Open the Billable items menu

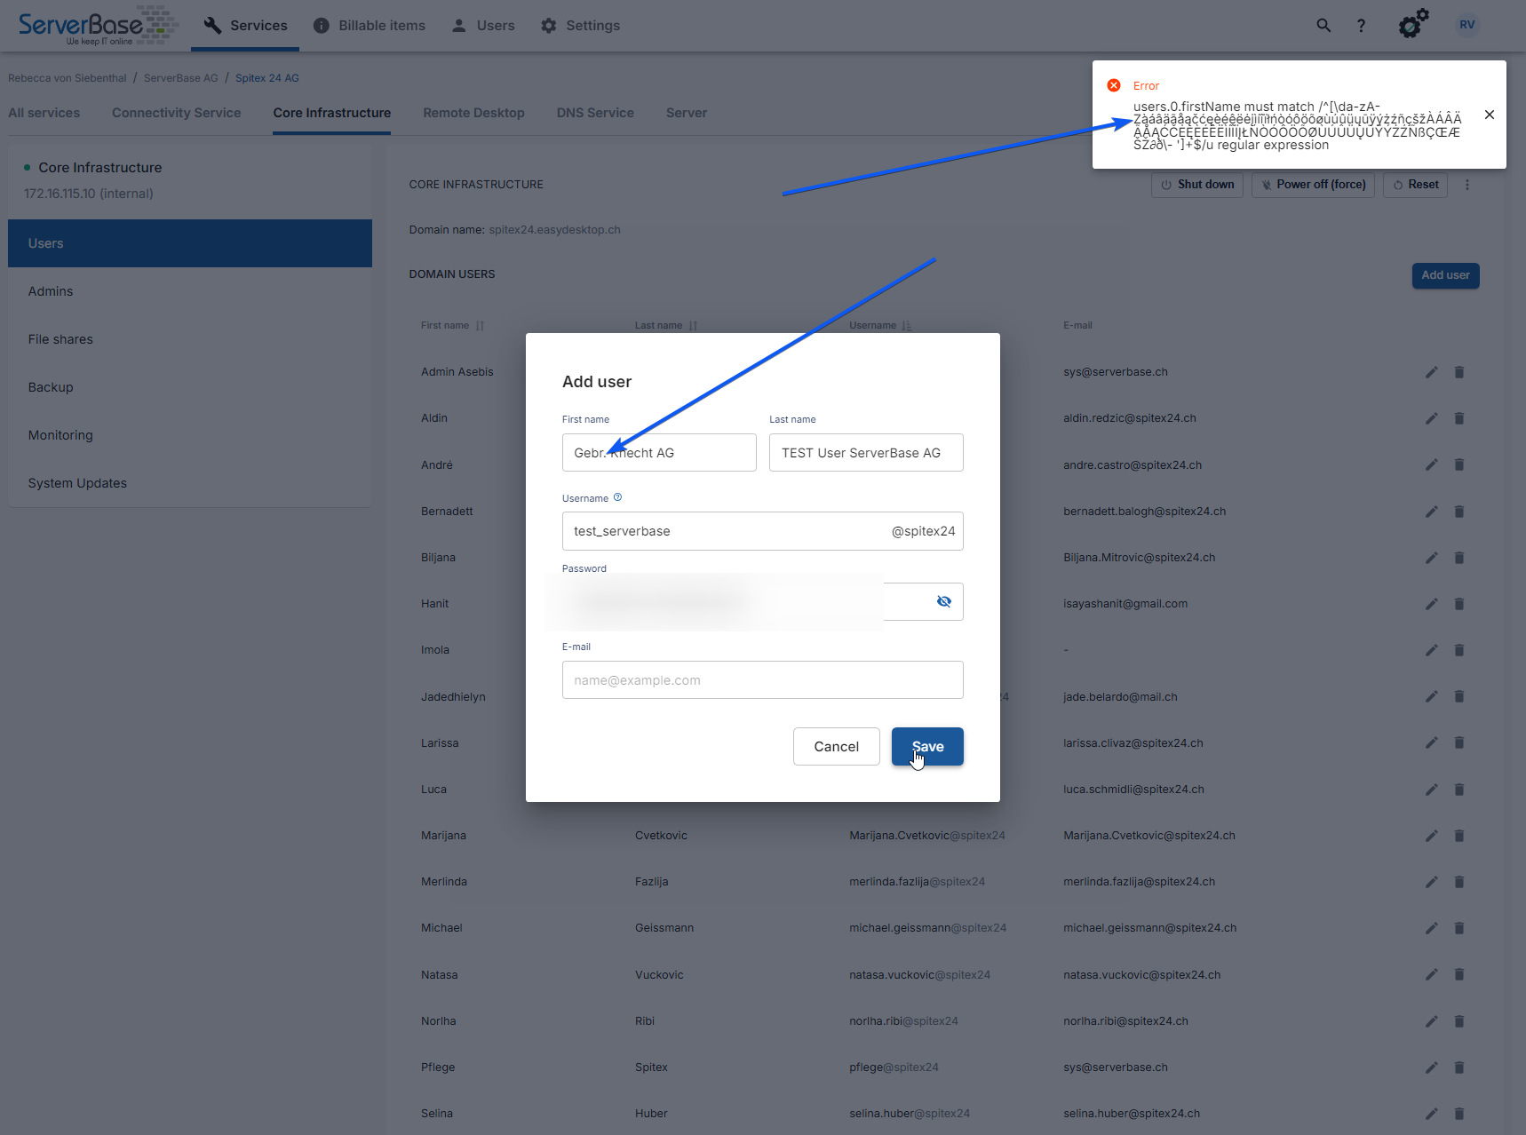click(370, 26)
